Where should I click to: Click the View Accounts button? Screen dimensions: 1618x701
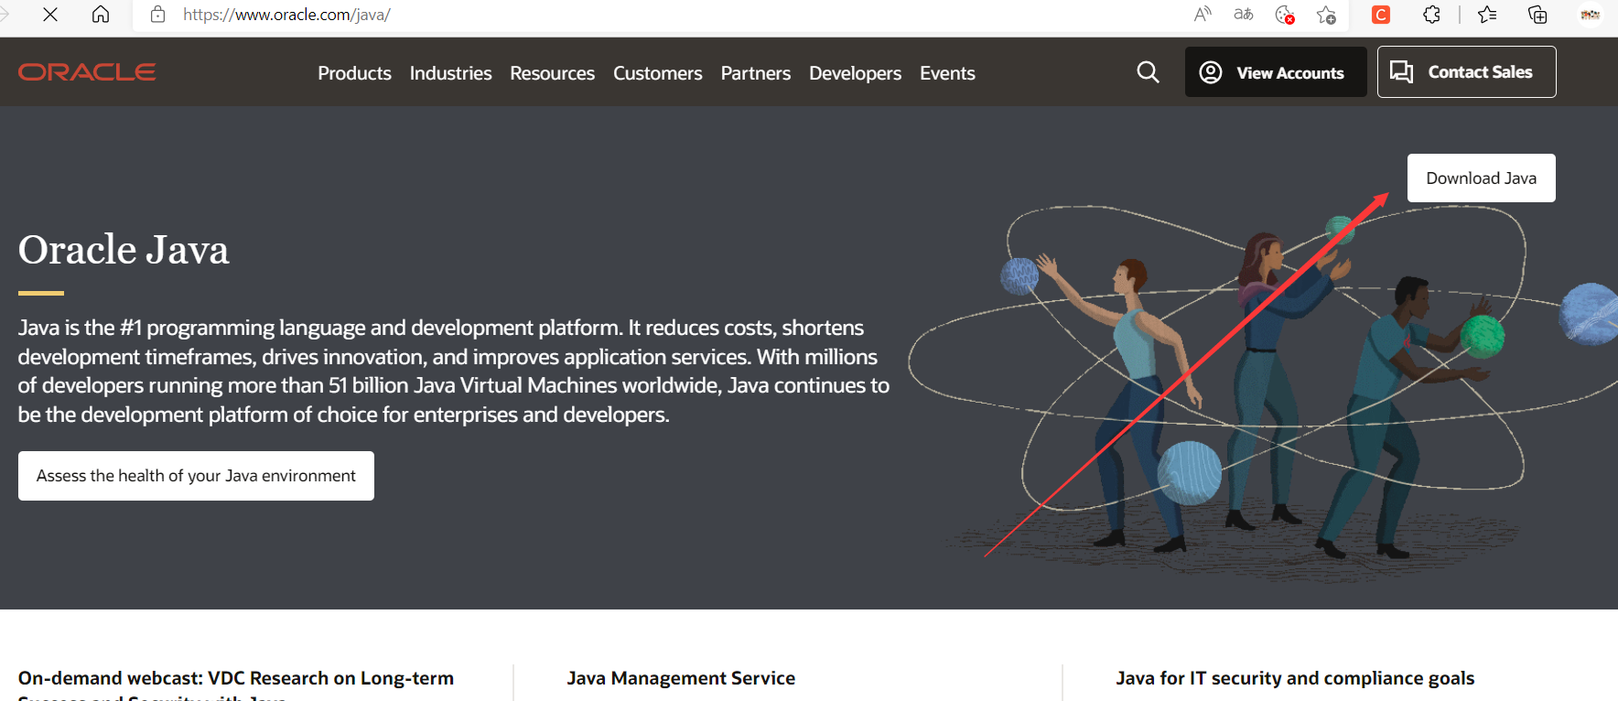pos(1276,72)
